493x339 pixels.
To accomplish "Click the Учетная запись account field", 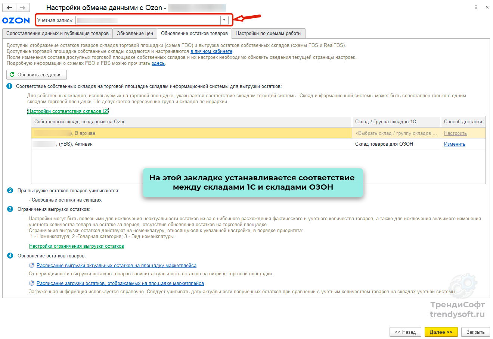I will click(148, 20).
